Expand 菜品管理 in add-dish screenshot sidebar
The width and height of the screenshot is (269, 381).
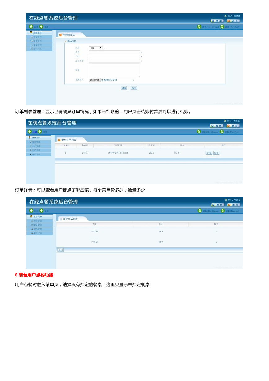(32, 45)
